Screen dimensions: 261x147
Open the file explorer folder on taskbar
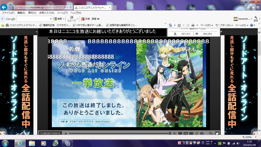(32, 143)
